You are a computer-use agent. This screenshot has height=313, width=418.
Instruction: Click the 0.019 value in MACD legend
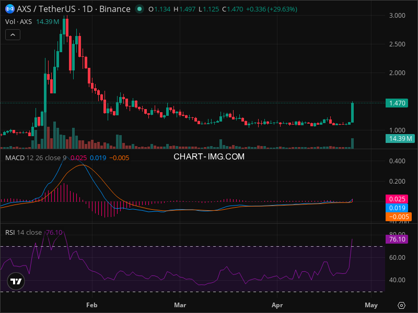(98, 158)
